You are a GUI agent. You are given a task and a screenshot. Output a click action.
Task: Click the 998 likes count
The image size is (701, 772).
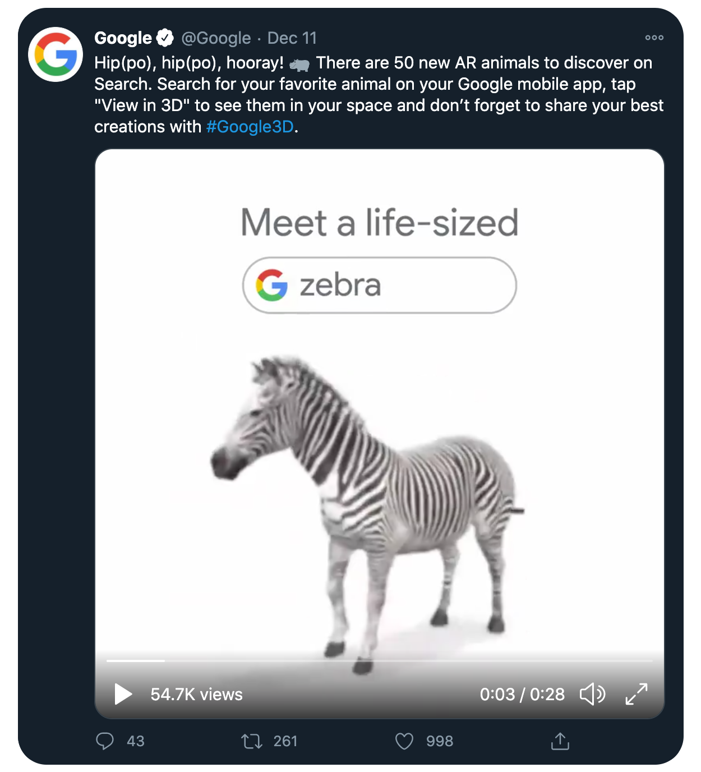tap(440, 741)
